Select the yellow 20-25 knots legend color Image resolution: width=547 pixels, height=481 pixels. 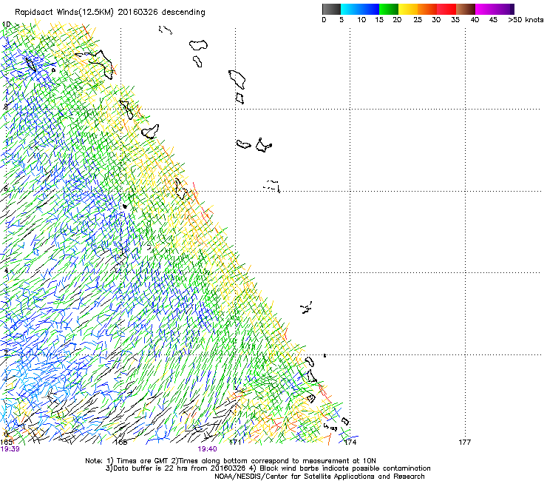coord(408,9)
